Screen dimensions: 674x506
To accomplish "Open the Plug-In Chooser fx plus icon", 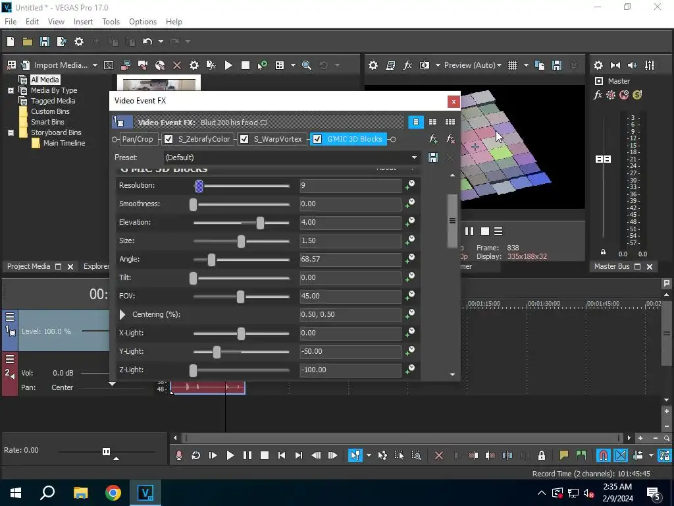I will (x=433, y=139).
